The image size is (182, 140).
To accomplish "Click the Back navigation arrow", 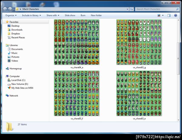I will (5, 9).
